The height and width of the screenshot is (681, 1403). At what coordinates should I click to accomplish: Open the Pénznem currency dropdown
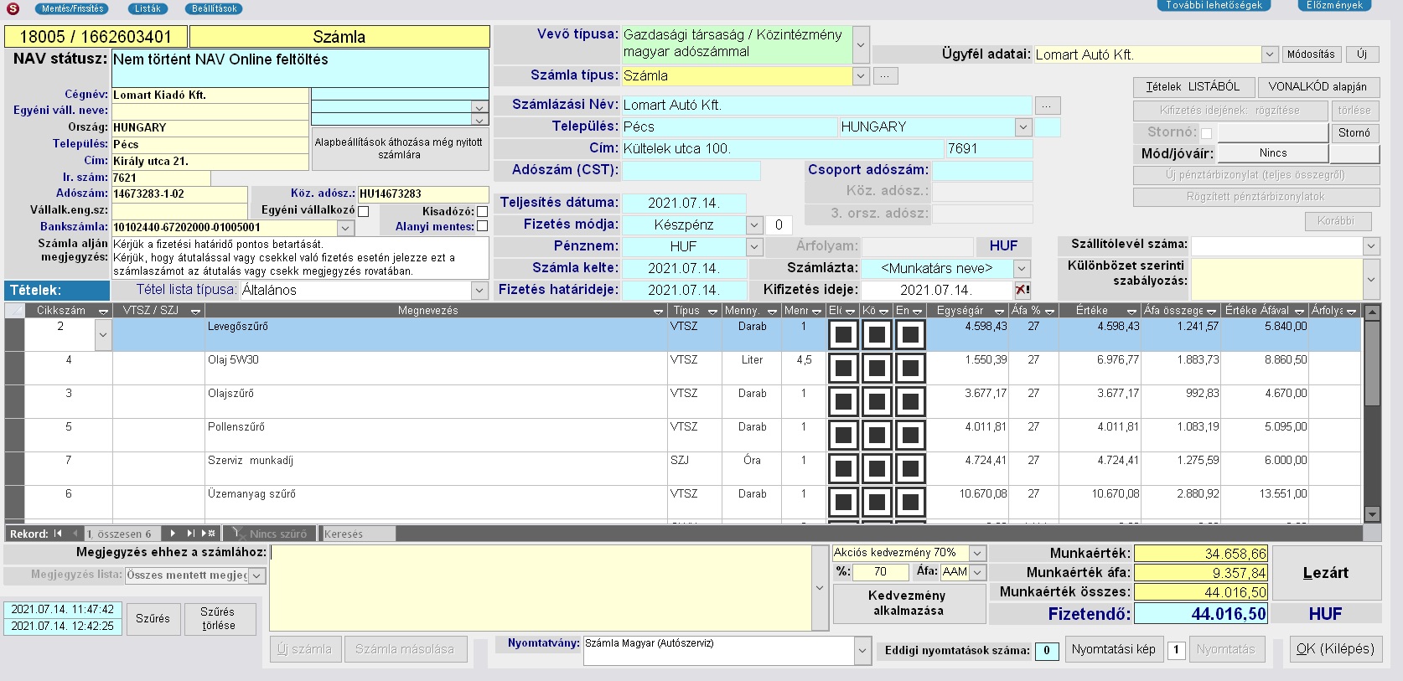(753, 246)
